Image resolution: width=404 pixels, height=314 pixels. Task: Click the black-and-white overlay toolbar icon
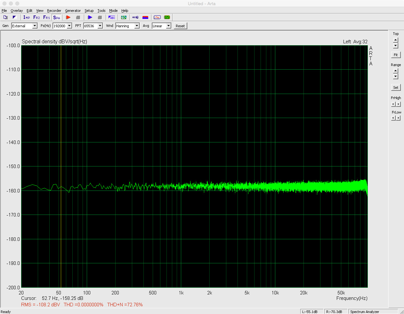(14, 17)
